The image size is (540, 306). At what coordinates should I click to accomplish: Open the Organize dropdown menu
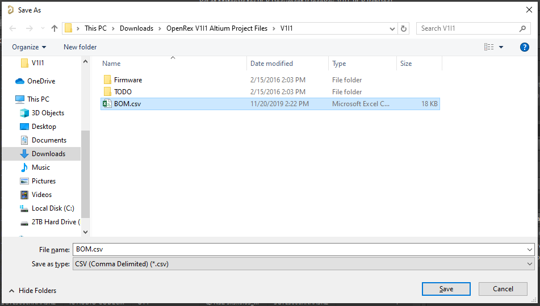(x=29, y=47)
